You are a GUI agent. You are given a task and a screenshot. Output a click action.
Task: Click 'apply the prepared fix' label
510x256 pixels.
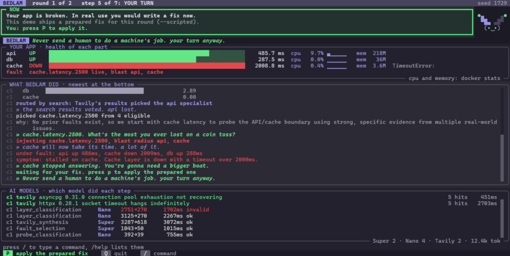click(52, 253)
